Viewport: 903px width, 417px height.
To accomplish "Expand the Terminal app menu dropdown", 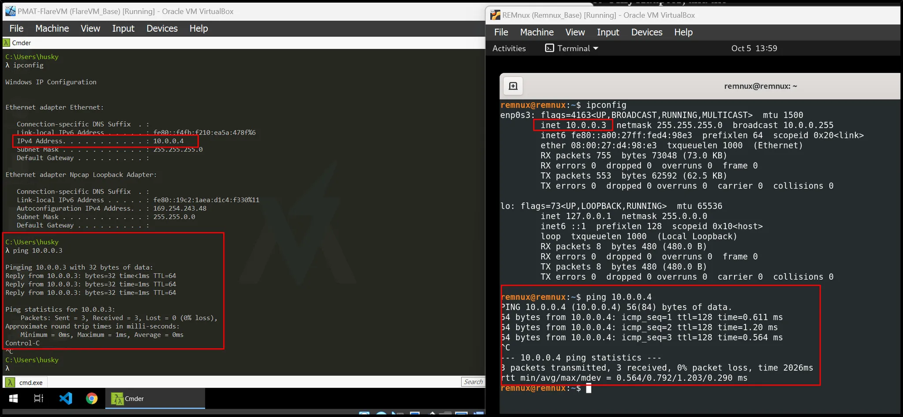I will (x=572, y=48).
